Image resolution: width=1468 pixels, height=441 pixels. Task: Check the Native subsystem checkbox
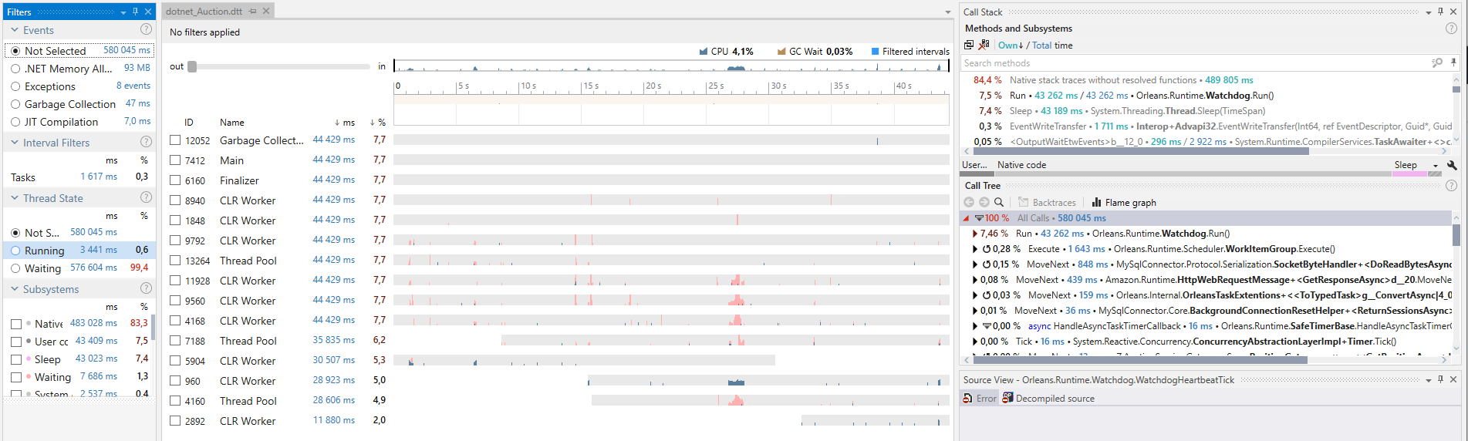16,324
